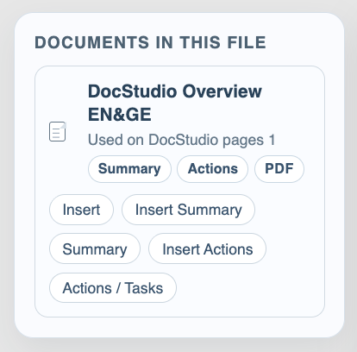
Task: Click the document icon beside DocStudio Overview
Action: coord(58,132)
